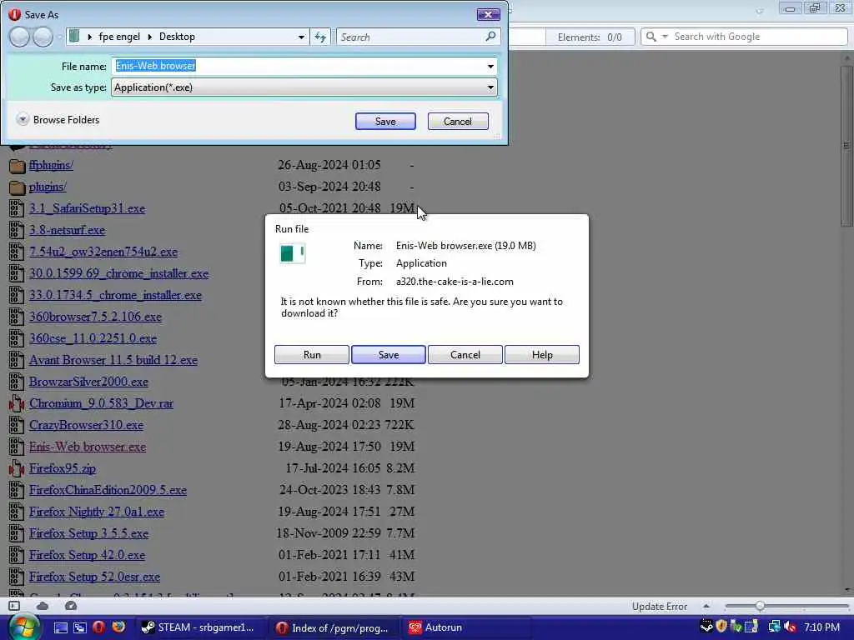Click the Show Desktop quick launch icon
Viewport: 854px width, 640px height.
pos(61,627)
